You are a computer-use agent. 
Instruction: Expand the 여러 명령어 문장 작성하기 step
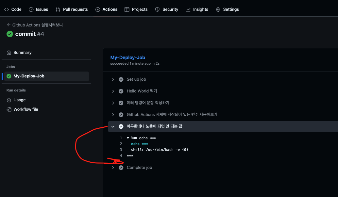coord(113,103)
